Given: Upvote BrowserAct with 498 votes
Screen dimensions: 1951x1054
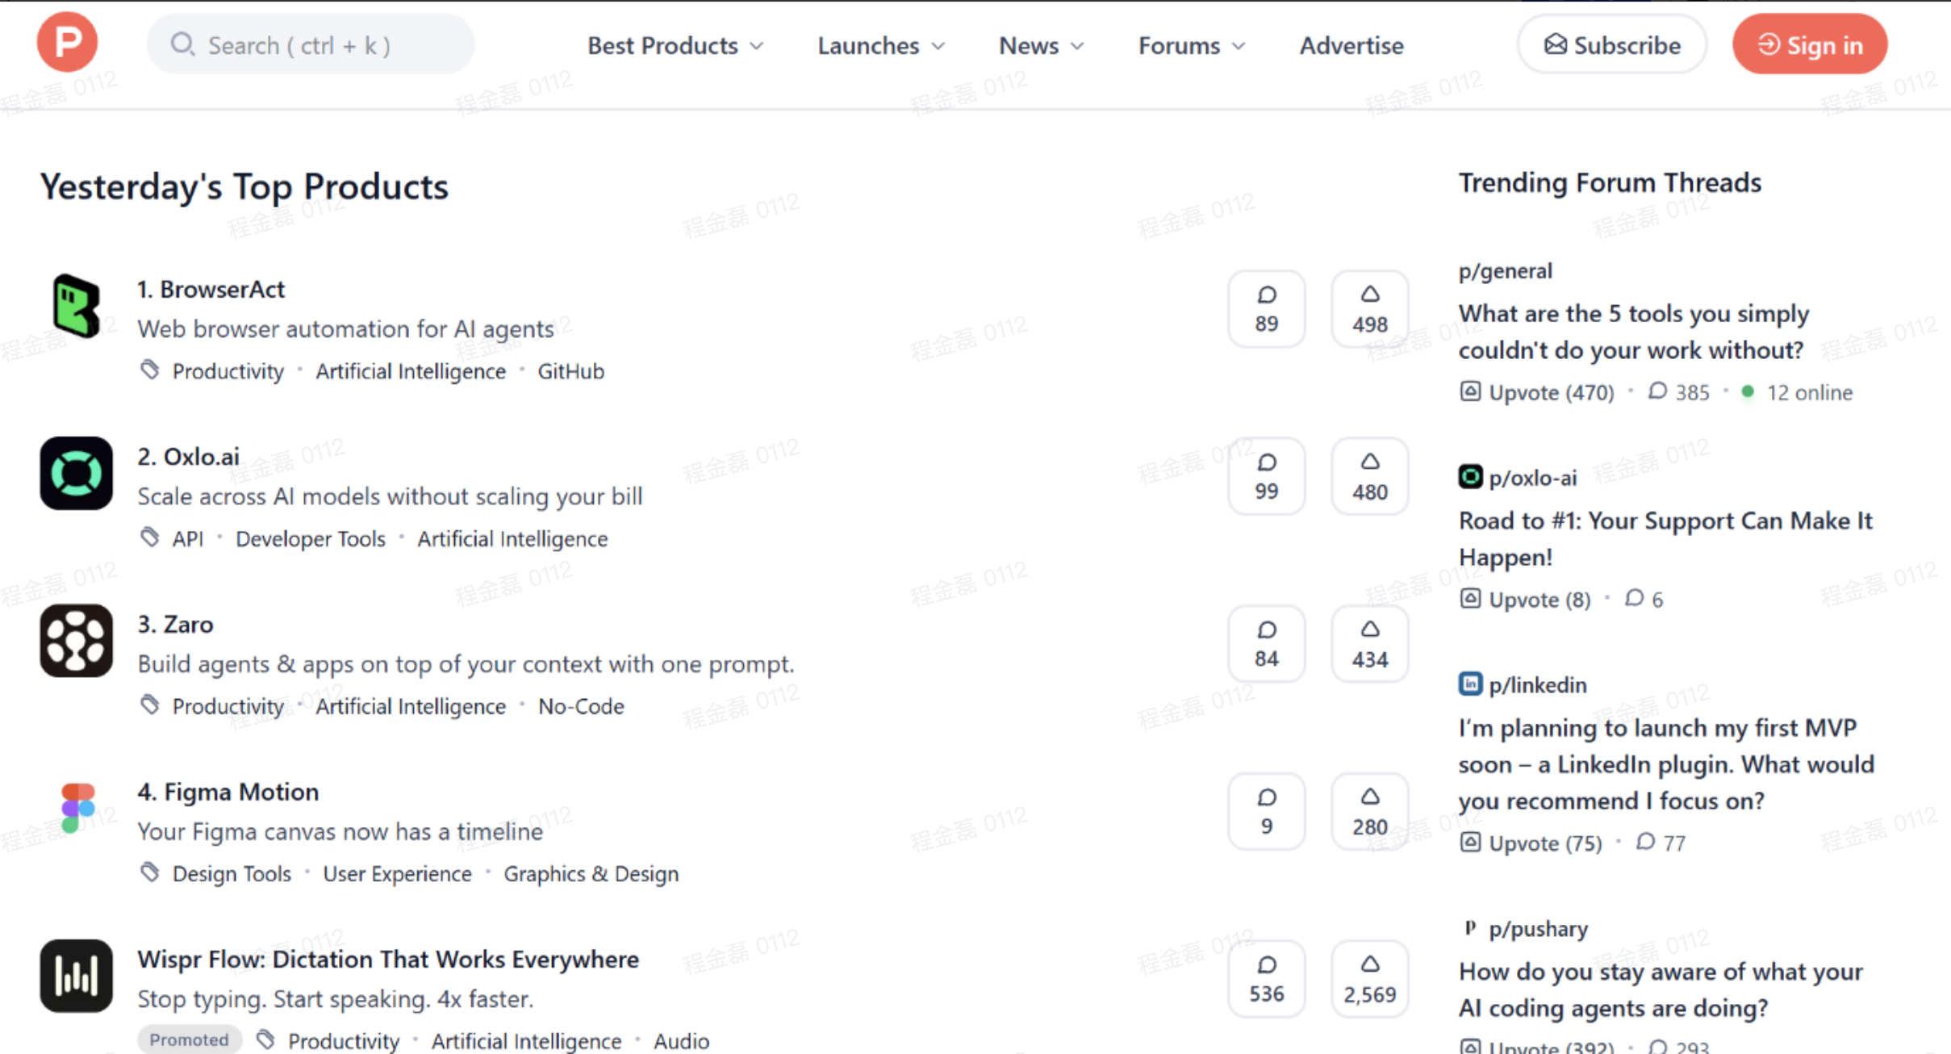Looking at the screenshot, I should 1370,309.
